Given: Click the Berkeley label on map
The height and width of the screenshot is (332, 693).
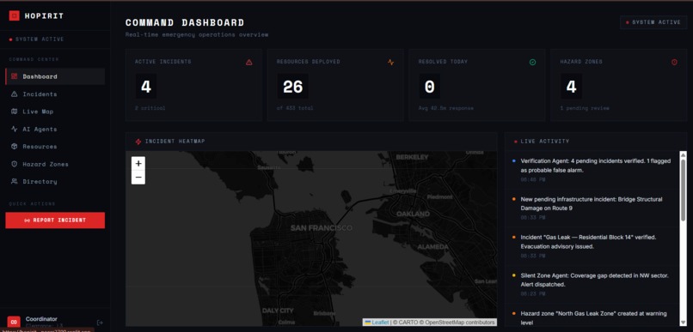Looking at the screenshot, I should pos(412,157).
